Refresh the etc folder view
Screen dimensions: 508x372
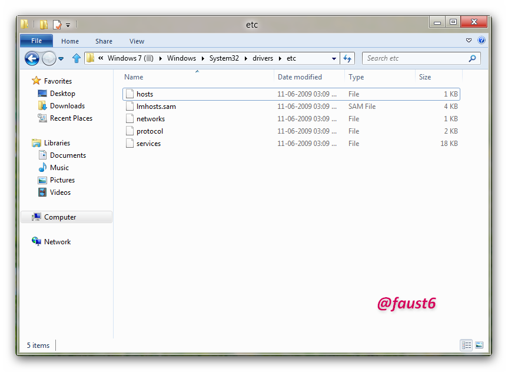[x=347, y=58]
